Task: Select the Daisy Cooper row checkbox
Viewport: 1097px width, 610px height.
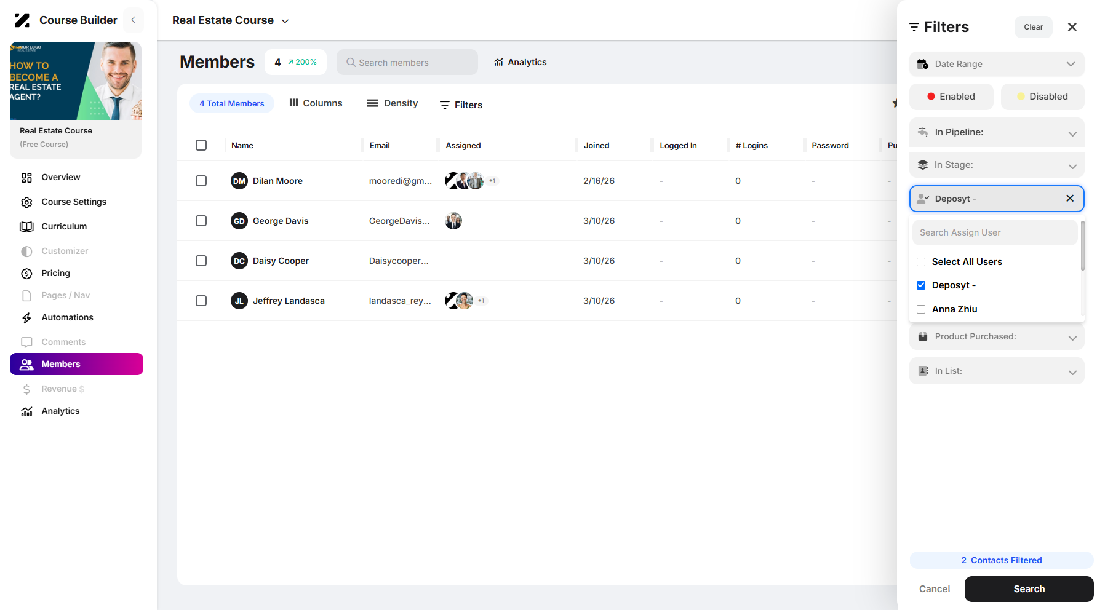Action: pos(201,261)
